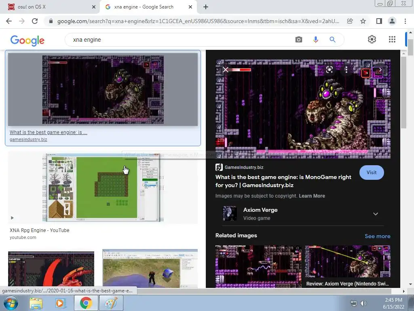The height and width of the screenshot is (311, 414).
Task: Open the gamesindustry.biz source link
Action: pos(28,139)
